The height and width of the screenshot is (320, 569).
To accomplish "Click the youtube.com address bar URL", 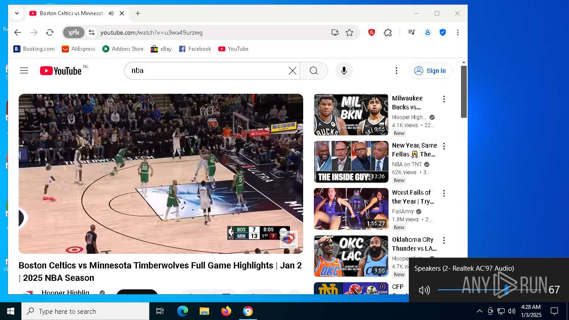I will point(151,32).
